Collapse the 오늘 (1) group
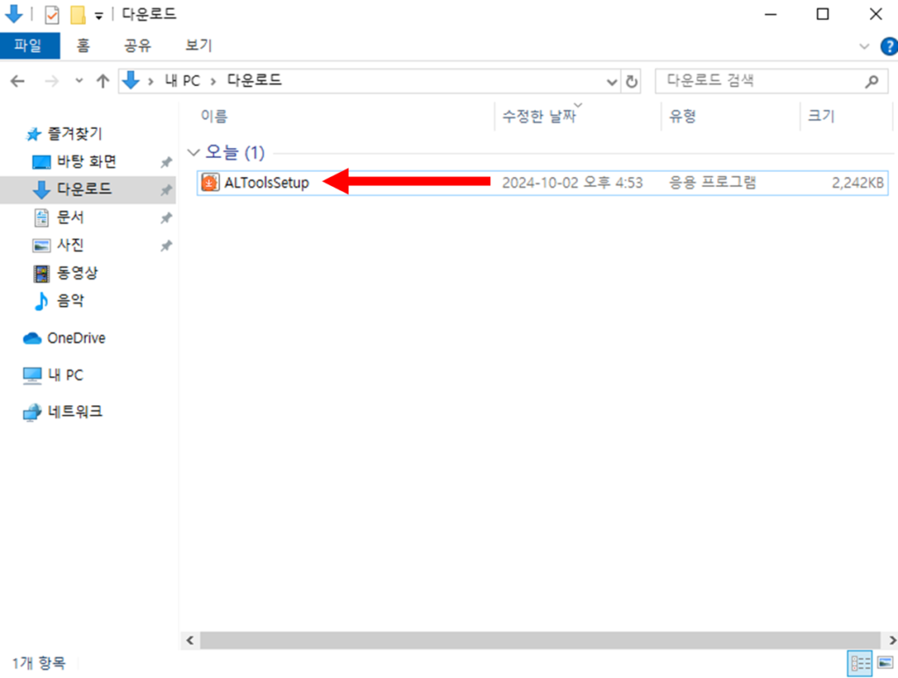 [194, 153]
